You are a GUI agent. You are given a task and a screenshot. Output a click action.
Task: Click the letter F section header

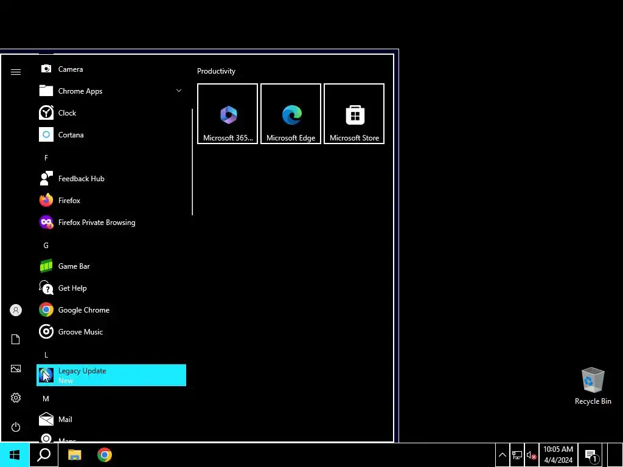[46, 158]
